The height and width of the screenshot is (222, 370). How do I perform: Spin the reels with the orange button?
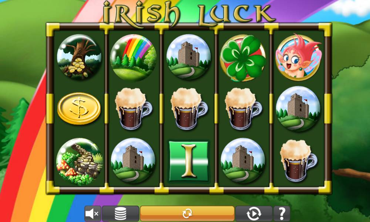pyautogui.click(x=187, y=213)
